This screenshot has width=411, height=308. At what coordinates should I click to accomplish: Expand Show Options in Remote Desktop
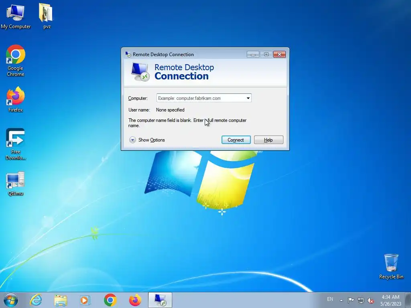(147, 140)
